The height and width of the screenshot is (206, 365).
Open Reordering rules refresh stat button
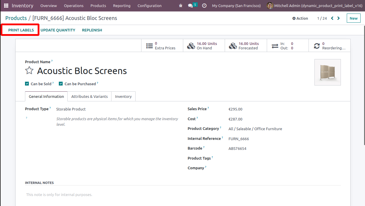(x=329, y=46)
